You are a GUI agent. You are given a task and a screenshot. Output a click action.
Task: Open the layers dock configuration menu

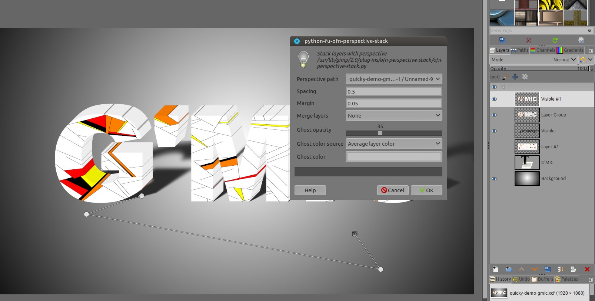tap(591, 51)
